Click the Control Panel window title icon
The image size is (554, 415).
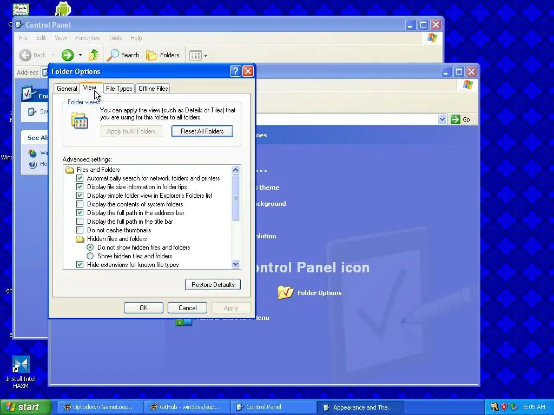click(x=19, y=25)
